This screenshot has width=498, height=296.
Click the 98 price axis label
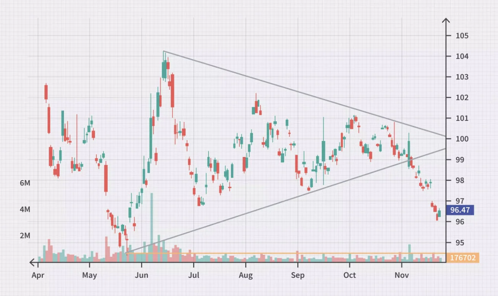(x=460, y=180)
